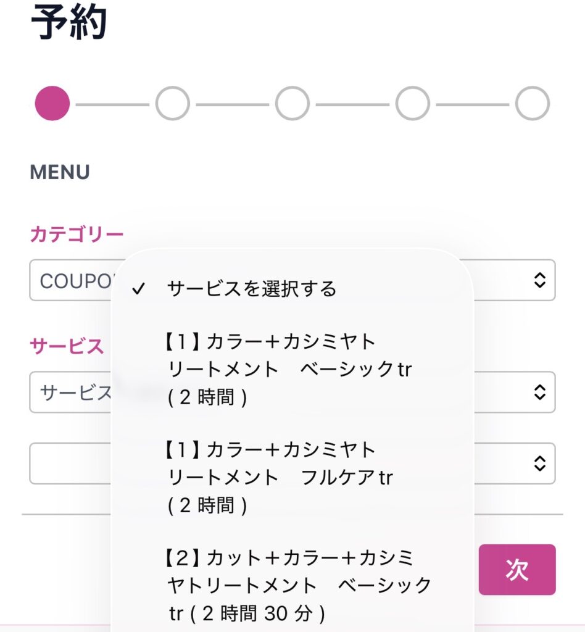Click the カテゴリー dropdown up-down arrows
The height and width of the screenshot is (632, 585).
click(539, 280)
